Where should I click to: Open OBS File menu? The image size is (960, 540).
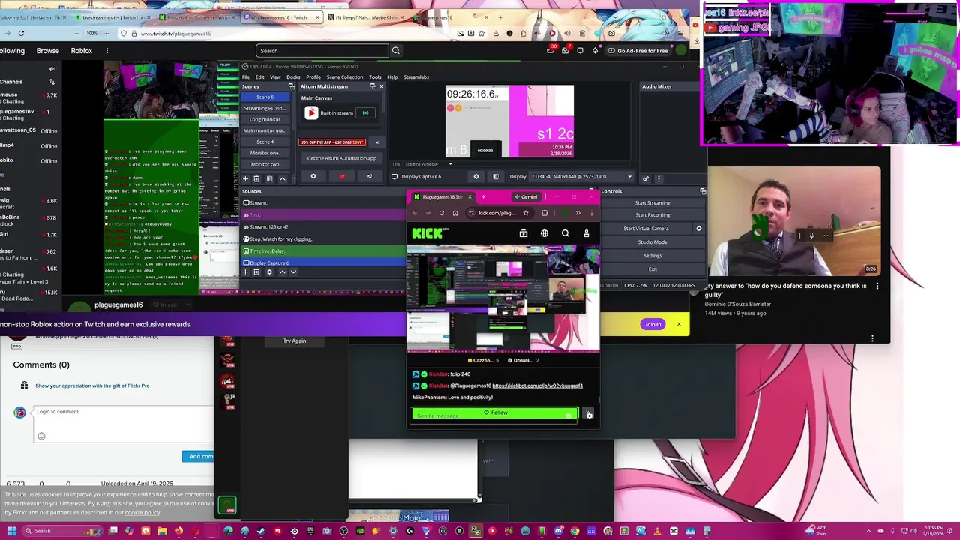[246, 76]
